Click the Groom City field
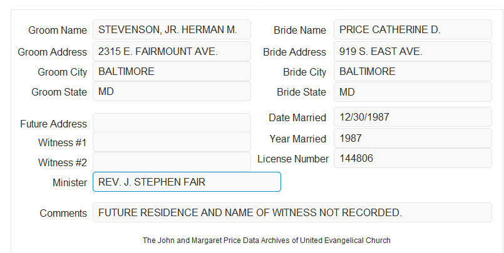Image resolution: width=504 pixels, height=253 pixels. coord(172,71)
